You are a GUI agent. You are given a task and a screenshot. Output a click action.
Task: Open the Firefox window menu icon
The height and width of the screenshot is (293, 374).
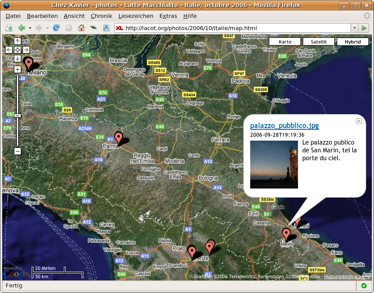click(x=7, y=5)
